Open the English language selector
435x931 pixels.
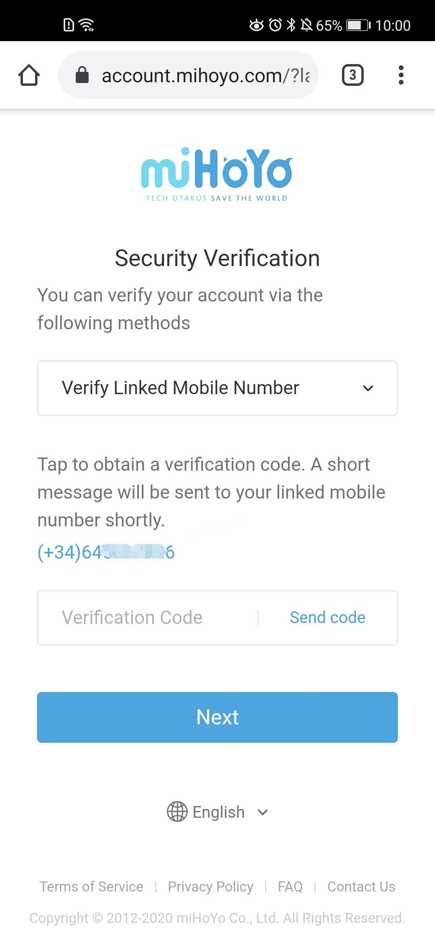coord(219,812)
